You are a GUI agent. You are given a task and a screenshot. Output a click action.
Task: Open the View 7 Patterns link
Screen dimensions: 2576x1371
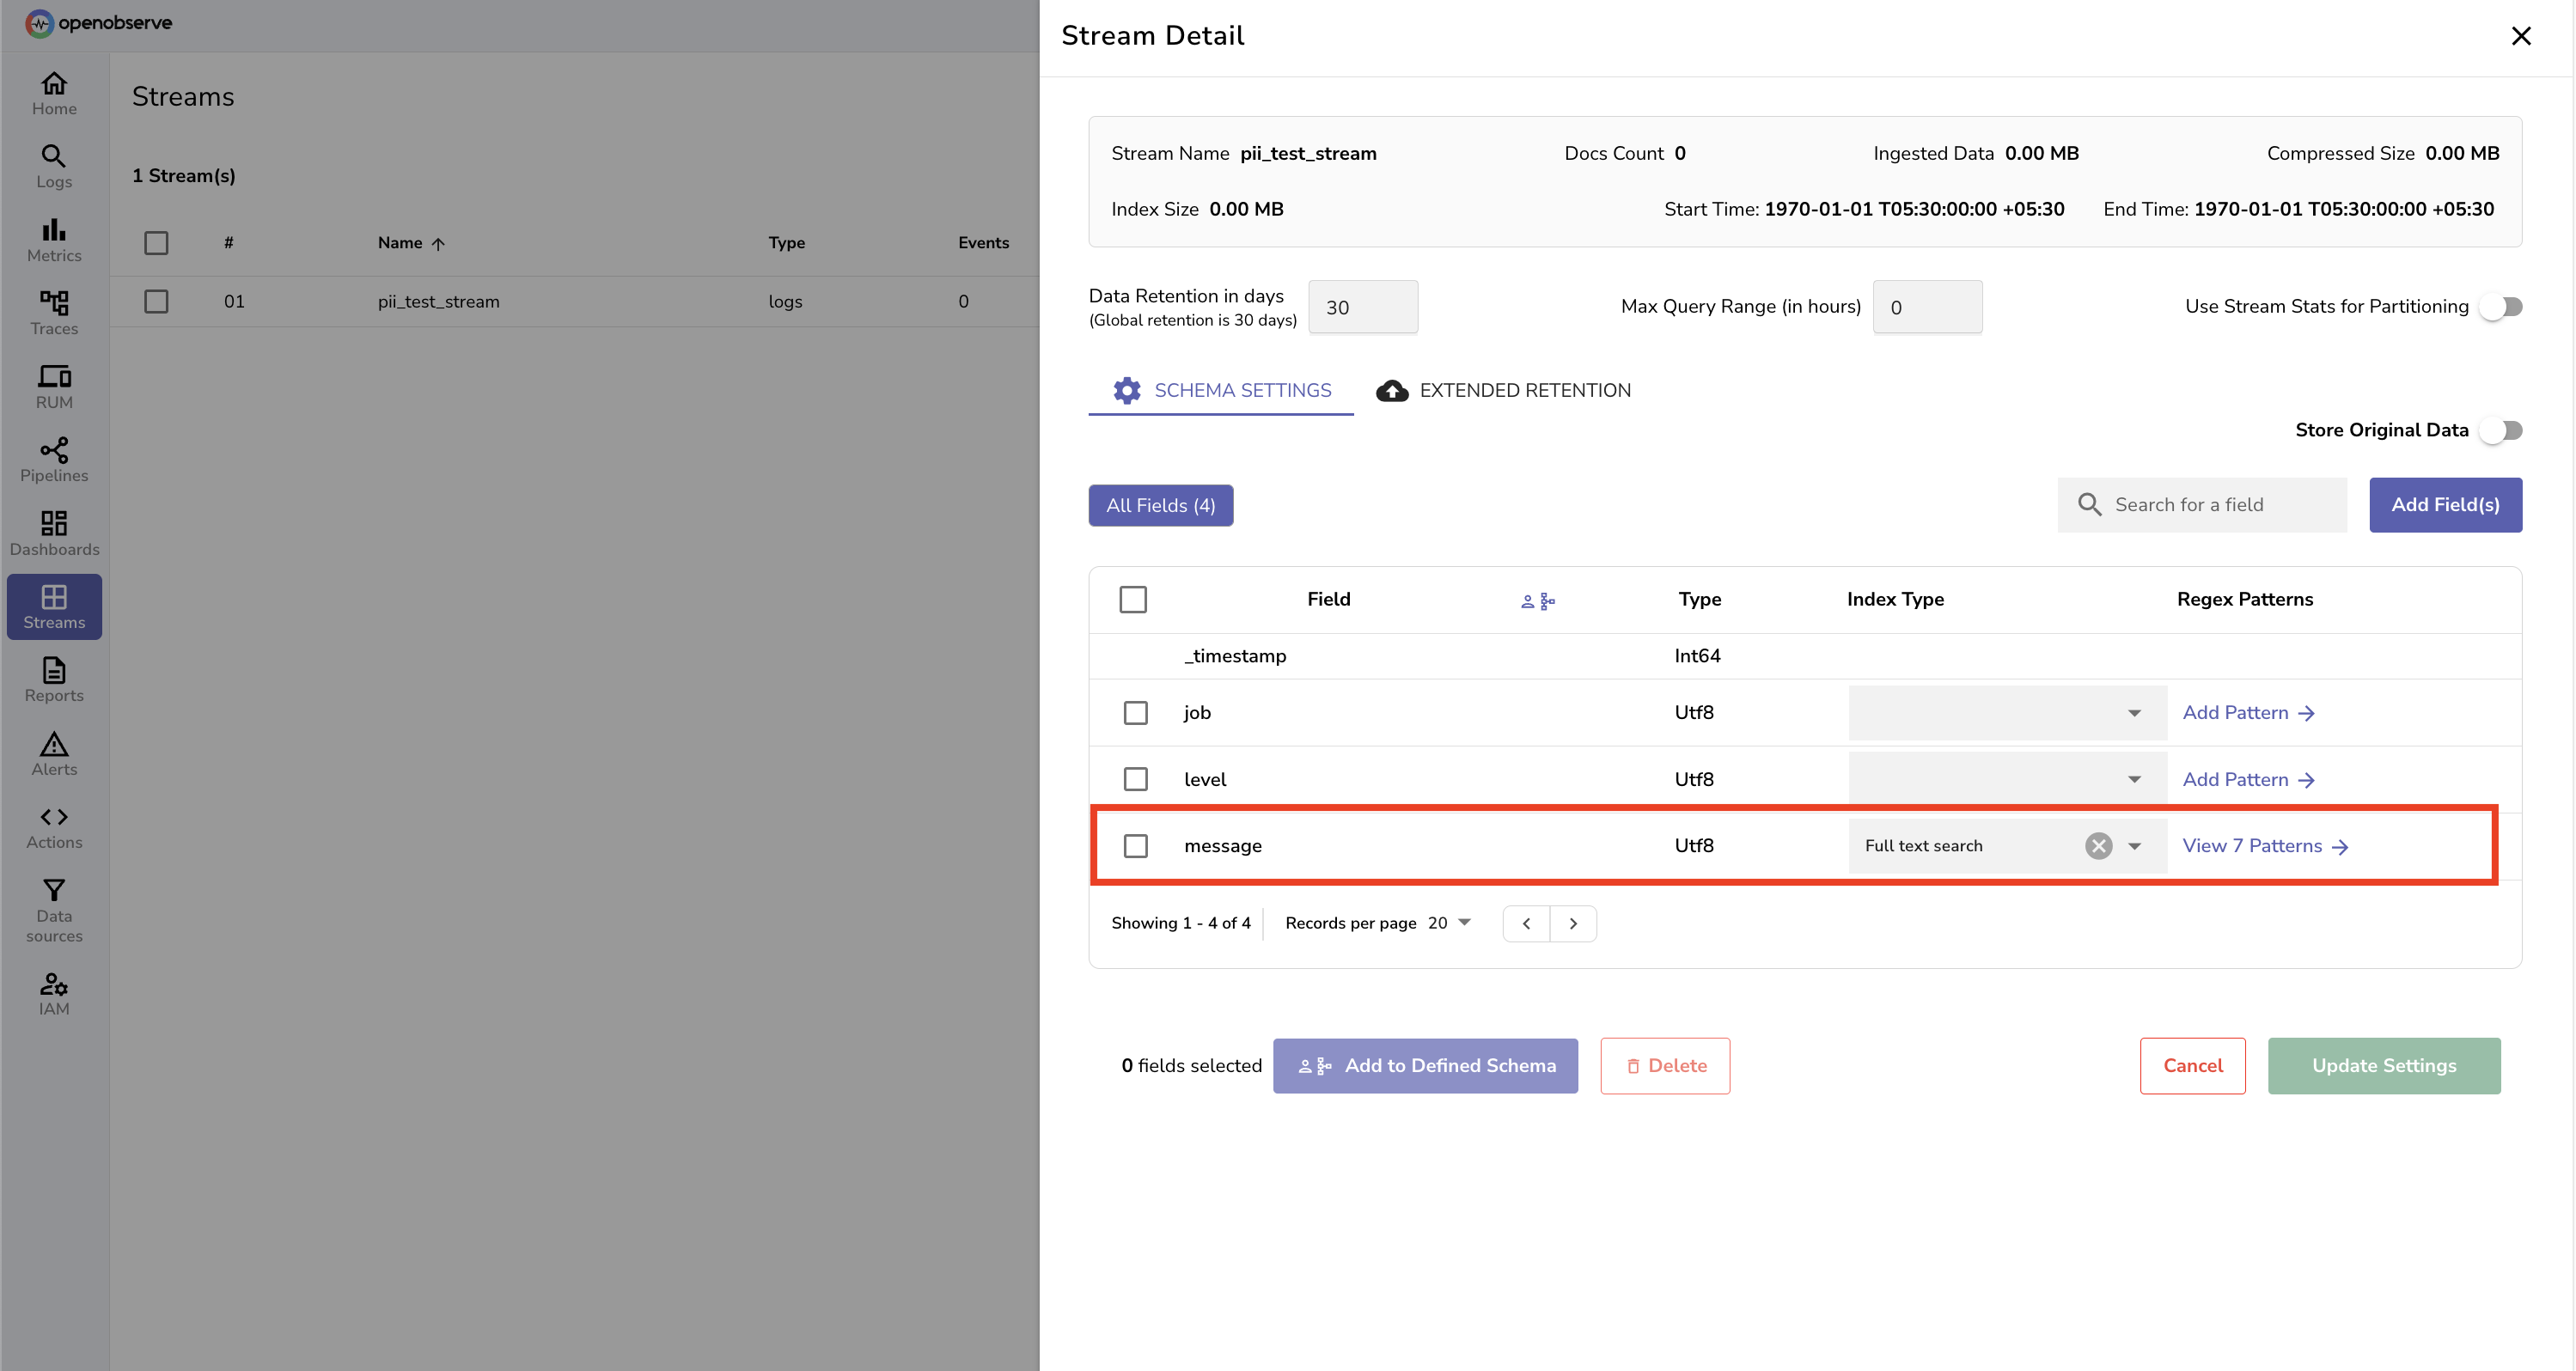pyautogui.click(x=2265, y=846)
